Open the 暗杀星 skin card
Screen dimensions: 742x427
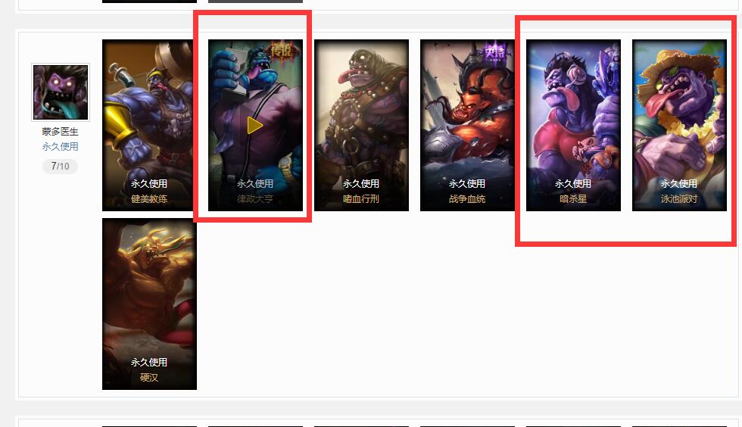coord(574,125)
